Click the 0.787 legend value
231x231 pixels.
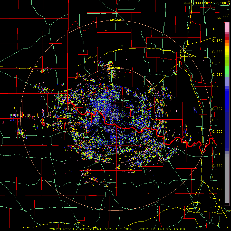[217, 74]
